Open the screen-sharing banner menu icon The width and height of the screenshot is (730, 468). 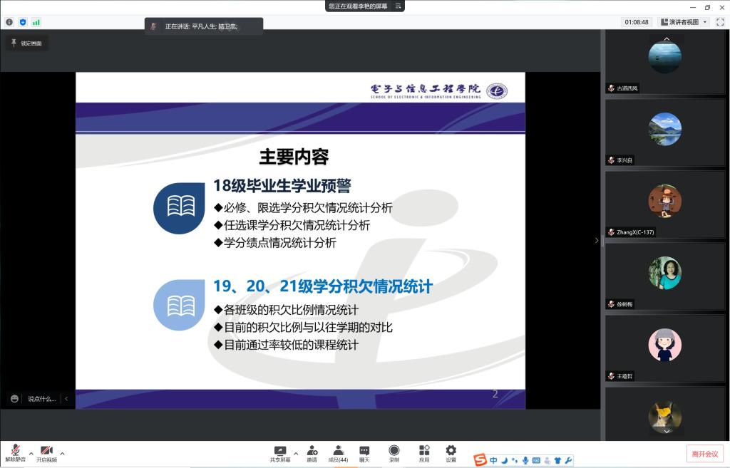[x=398, y=6]
